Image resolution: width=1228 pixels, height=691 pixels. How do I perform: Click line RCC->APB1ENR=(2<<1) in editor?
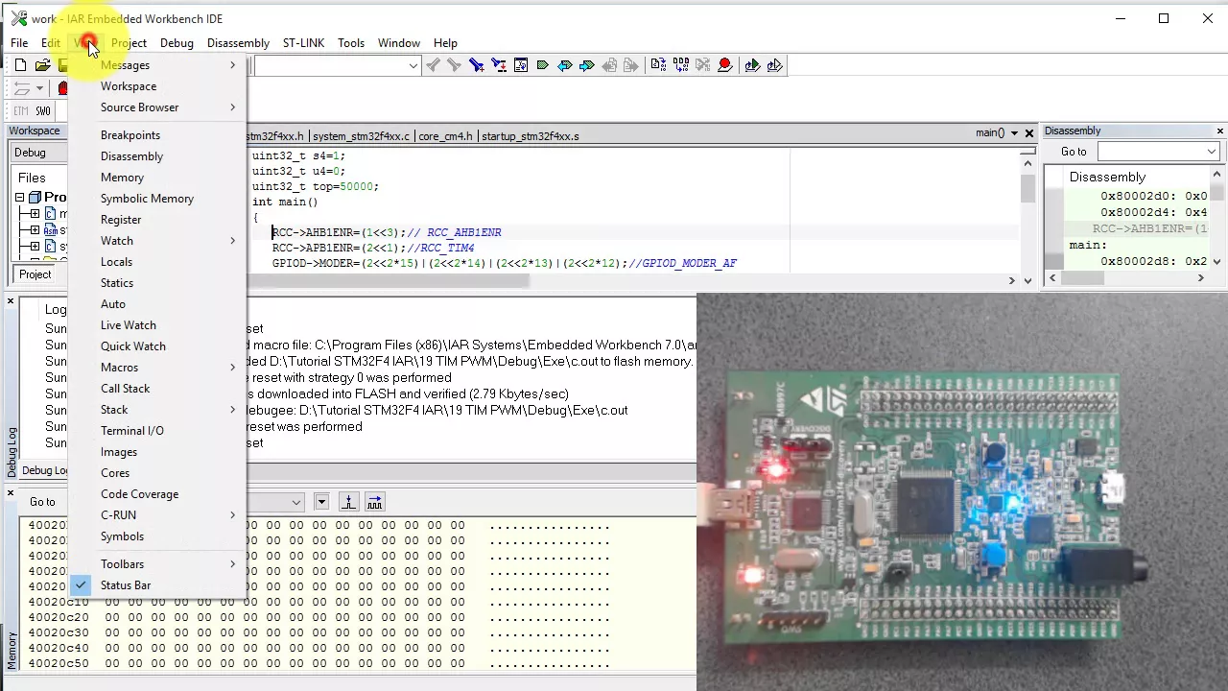click(x=373, y=248)
